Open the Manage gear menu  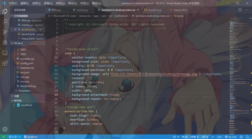click(5, 129)
